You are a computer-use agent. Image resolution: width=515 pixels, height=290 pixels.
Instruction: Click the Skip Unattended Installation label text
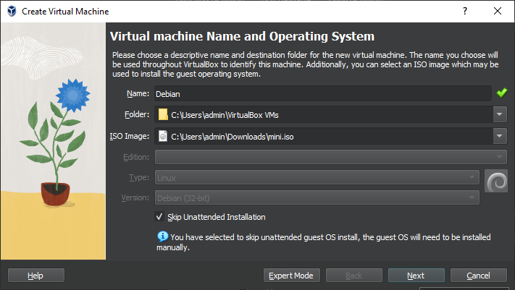pyautogui.click(x=217, y=217)
